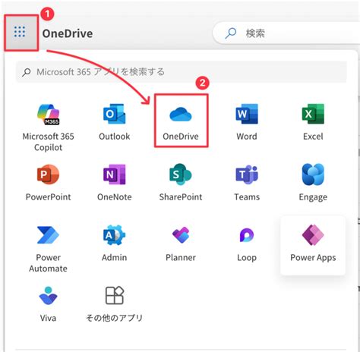Launch the Teams app
Image resolution: width=360 pixels, height=352 pixels.
[x=247, y=183]
